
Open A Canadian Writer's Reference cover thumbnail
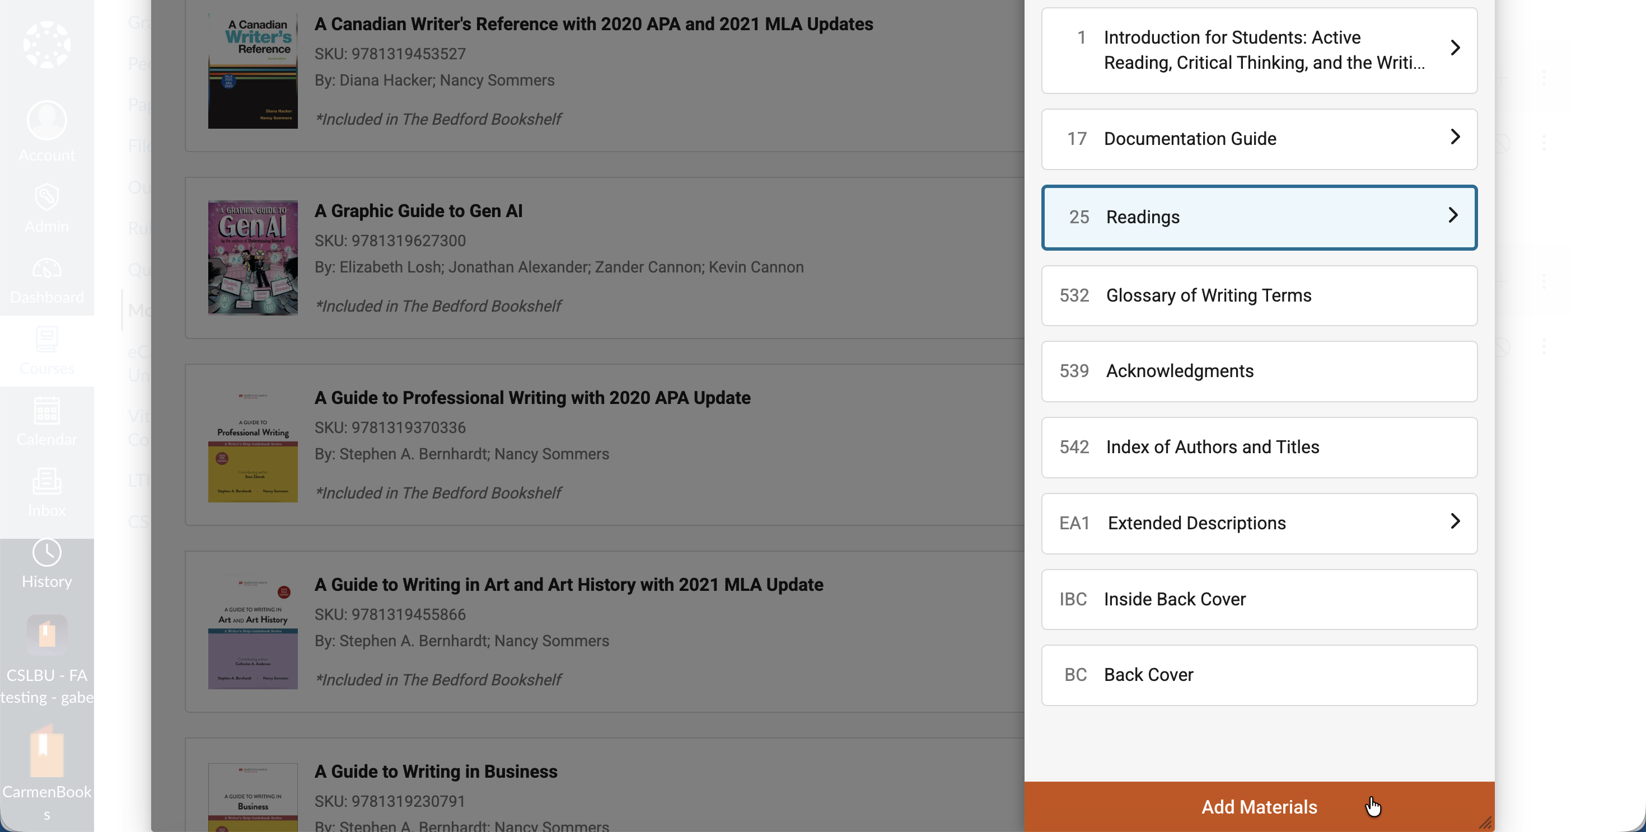[x=252, y=70]
